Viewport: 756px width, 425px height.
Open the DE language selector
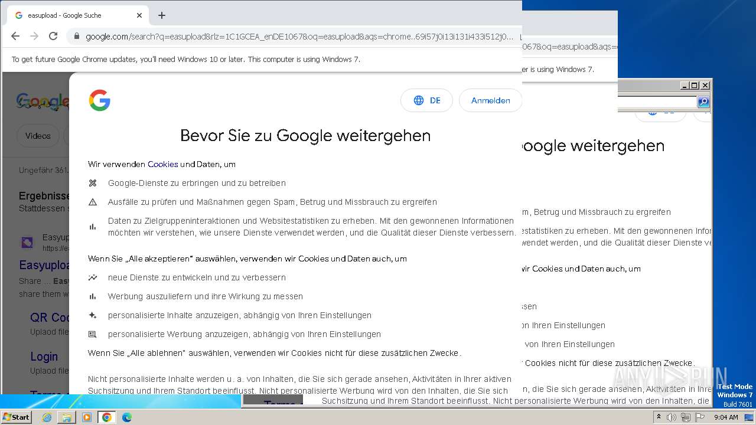(x=426, y=100)
